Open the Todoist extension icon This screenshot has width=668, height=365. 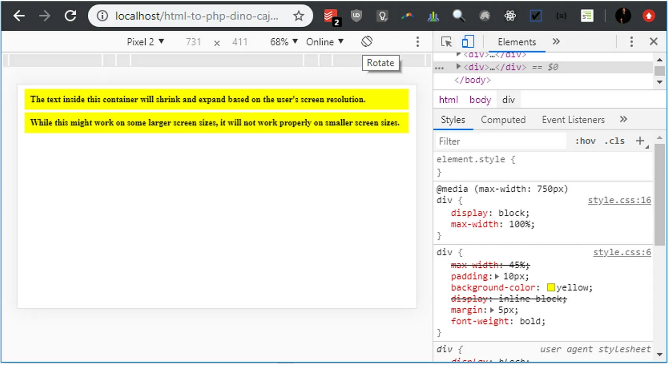330,16
